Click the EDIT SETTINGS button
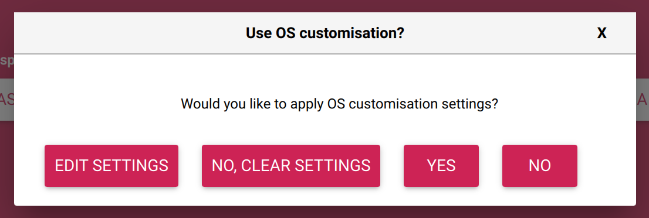The width and height of the screenshot is (649, 218). [x=111, y=165]
